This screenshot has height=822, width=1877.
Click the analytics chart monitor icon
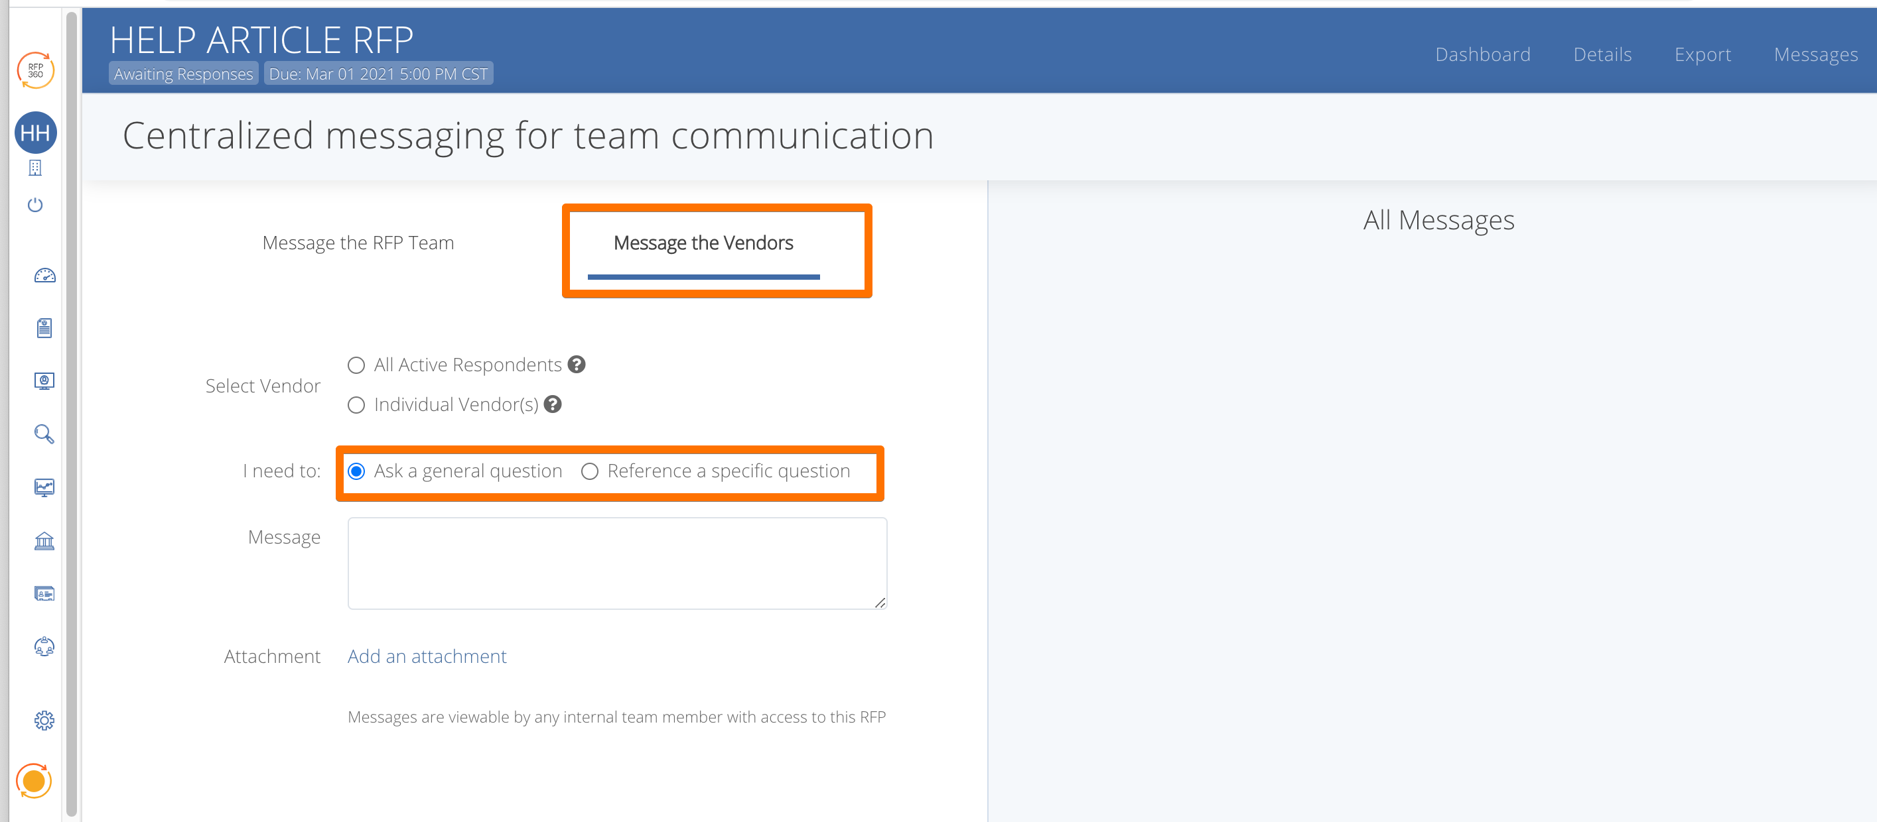coord(44,487)
